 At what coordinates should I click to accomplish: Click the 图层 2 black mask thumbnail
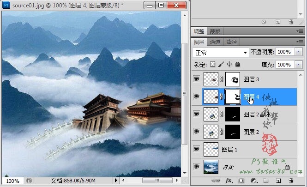233,132
